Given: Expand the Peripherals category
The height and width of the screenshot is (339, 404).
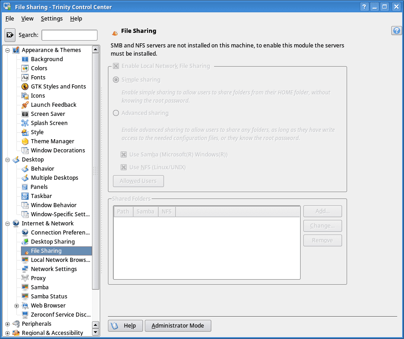Looking at the screenshot, I should 7,324.
